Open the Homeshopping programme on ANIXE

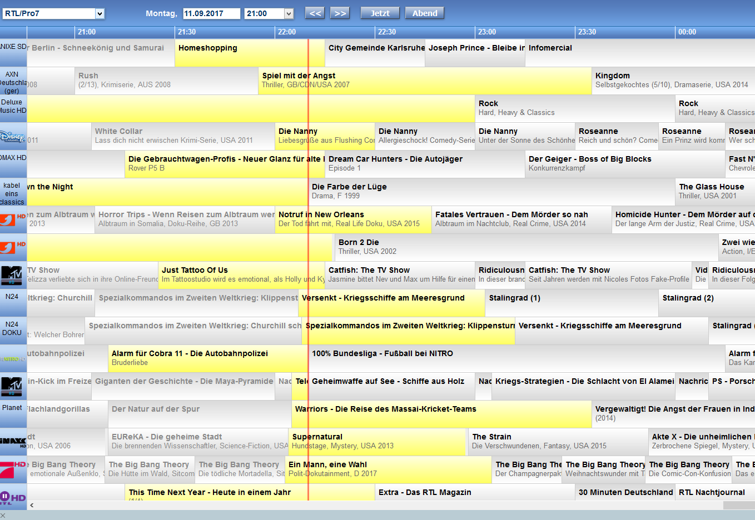point(250,53)
